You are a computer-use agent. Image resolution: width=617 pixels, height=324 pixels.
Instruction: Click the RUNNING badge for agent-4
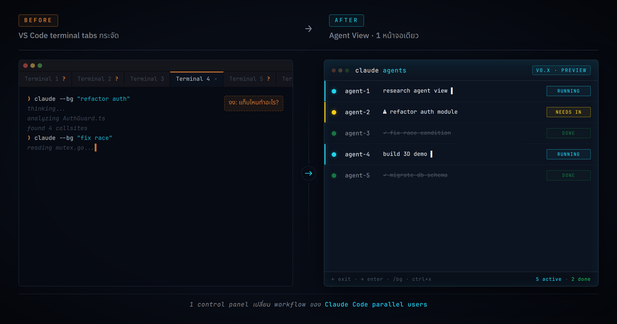point(568,154)
